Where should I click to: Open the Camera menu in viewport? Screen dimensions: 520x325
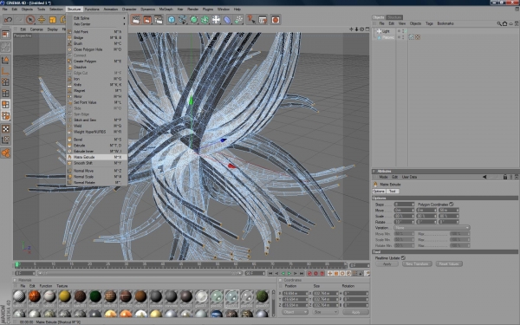pos(36,29)
